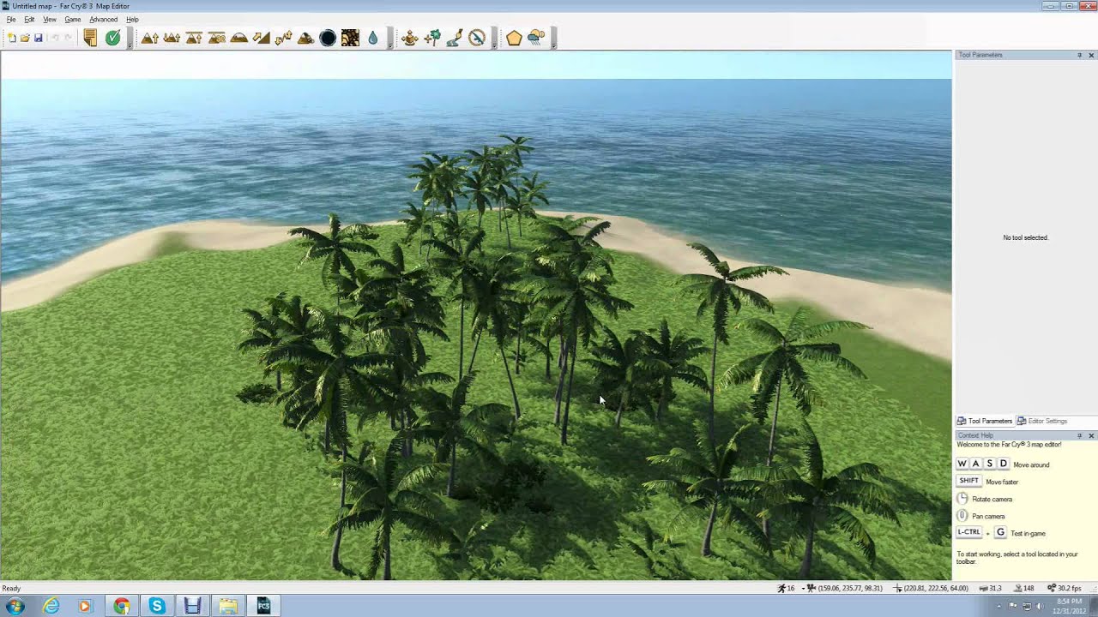Open an existing map file
The image size is (1098, 617).
pyautogui.click(x=25, y=38)
